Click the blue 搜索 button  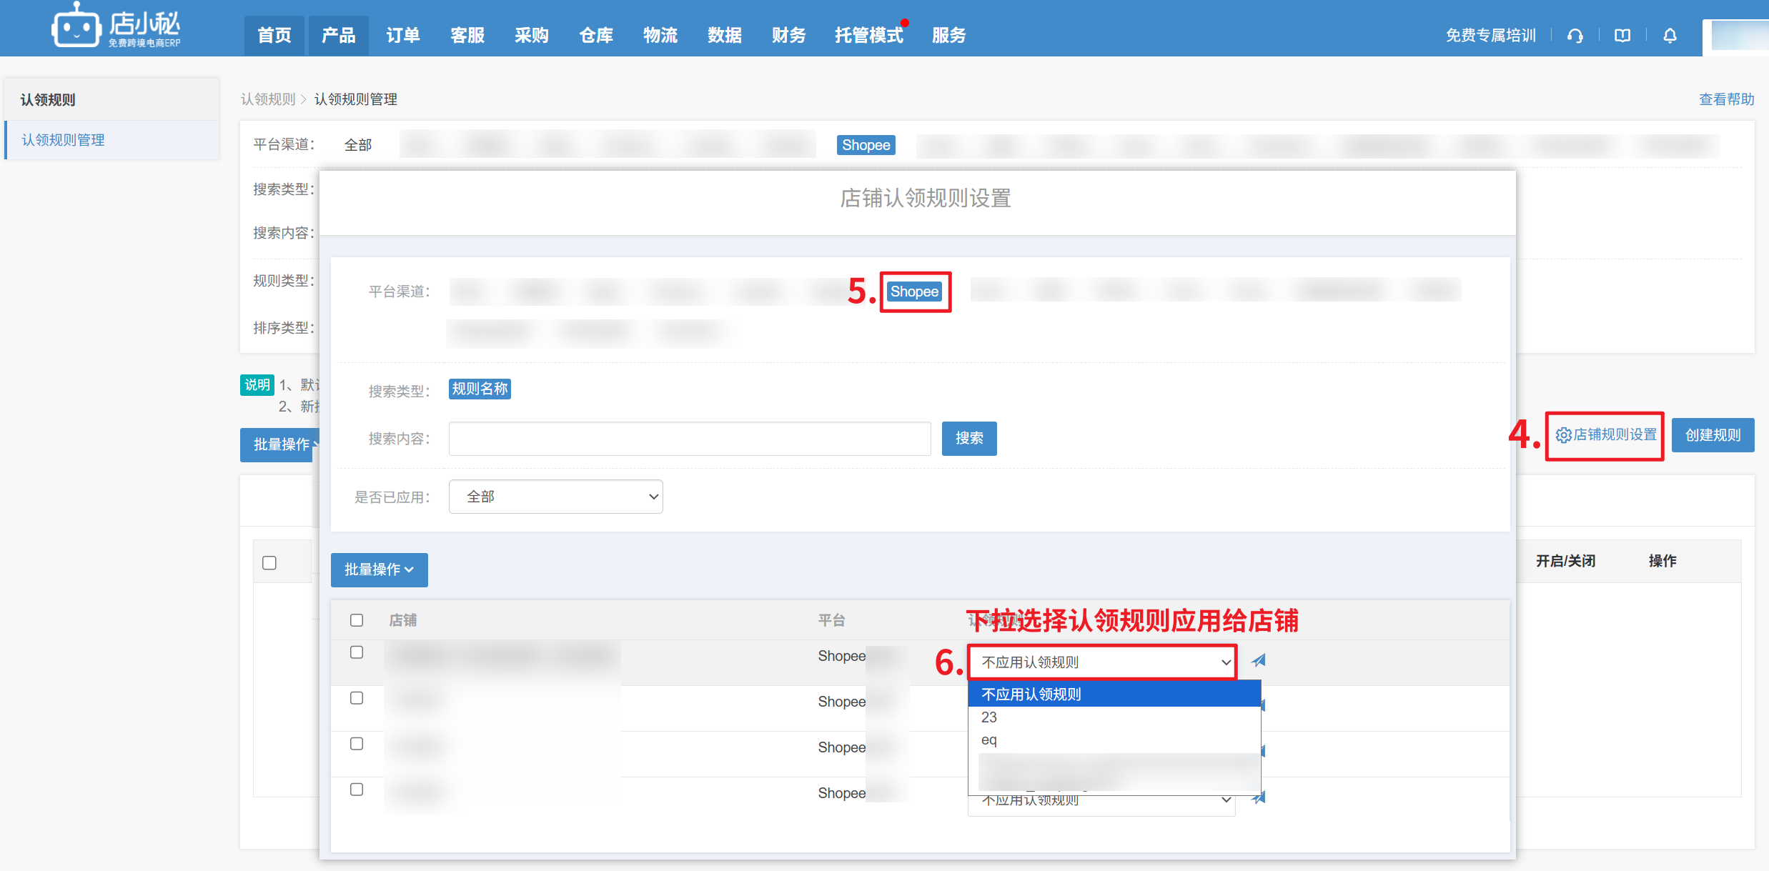point(968,438)
